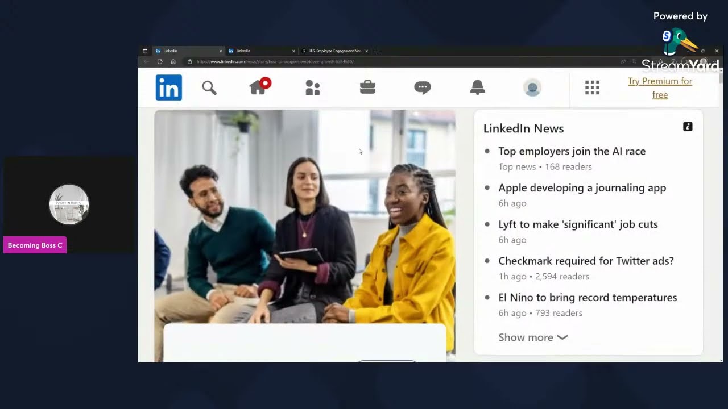Click the LinkedIn logo
Screen dimensions: 728x409
point(169,87)
